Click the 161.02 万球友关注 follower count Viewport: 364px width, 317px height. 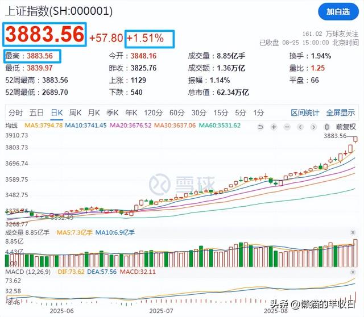pyautogui.click(x=330, y=34)
